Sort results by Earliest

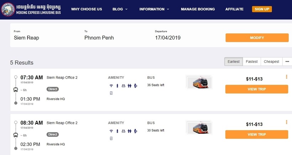[234, 62]
